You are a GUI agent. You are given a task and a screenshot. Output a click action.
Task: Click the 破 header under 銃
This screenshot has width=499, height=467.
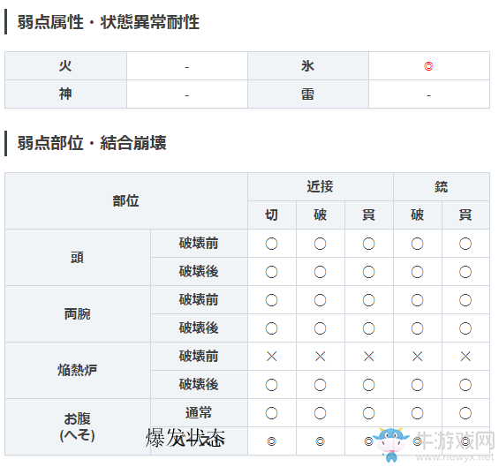[x=417, y=215]
